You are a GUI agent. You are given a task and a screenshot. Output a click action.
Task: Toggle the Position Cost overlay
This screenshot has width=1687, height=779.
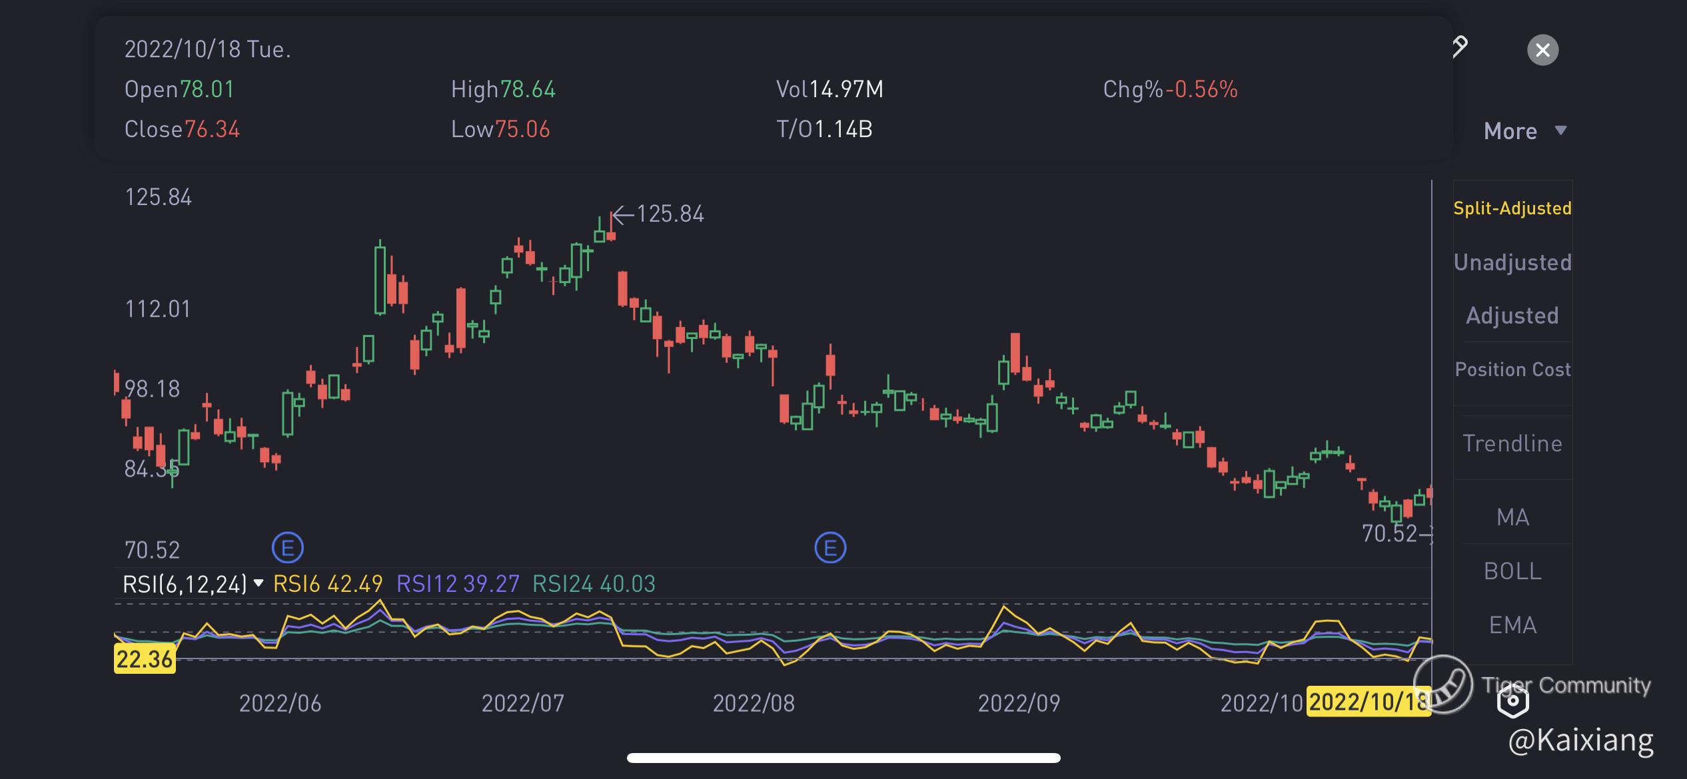coord(1512,370)
